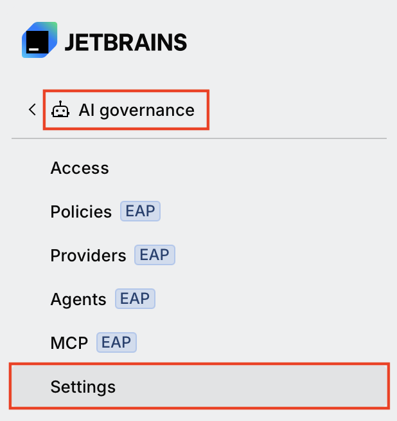Click the AI governance heading text
This screenshot has height=421, width=397.
coord(137,110)
